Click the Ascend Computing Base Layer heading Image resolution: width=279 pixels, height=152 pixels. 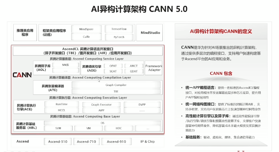pos(85,116)
